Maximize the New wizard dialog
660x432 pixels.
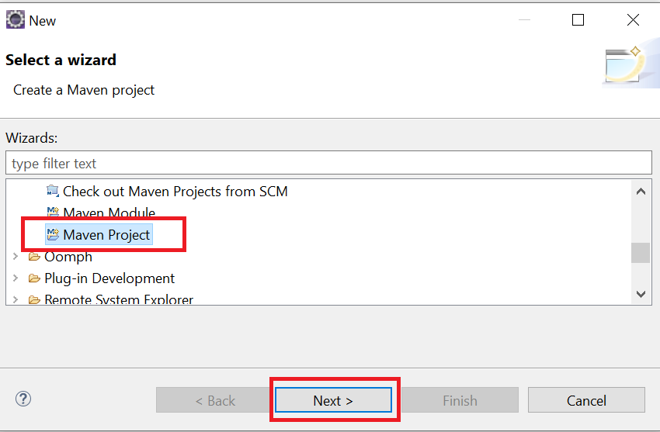click(x=578, y=20)
